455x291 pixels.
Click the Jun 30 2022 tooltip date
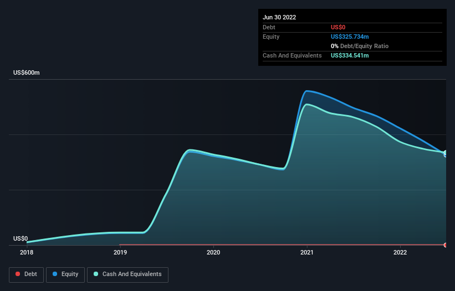click(279, 17)
